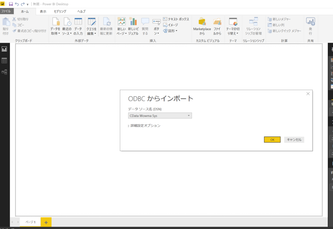Insert a 新しいページ (new page)

coord(121,26)
